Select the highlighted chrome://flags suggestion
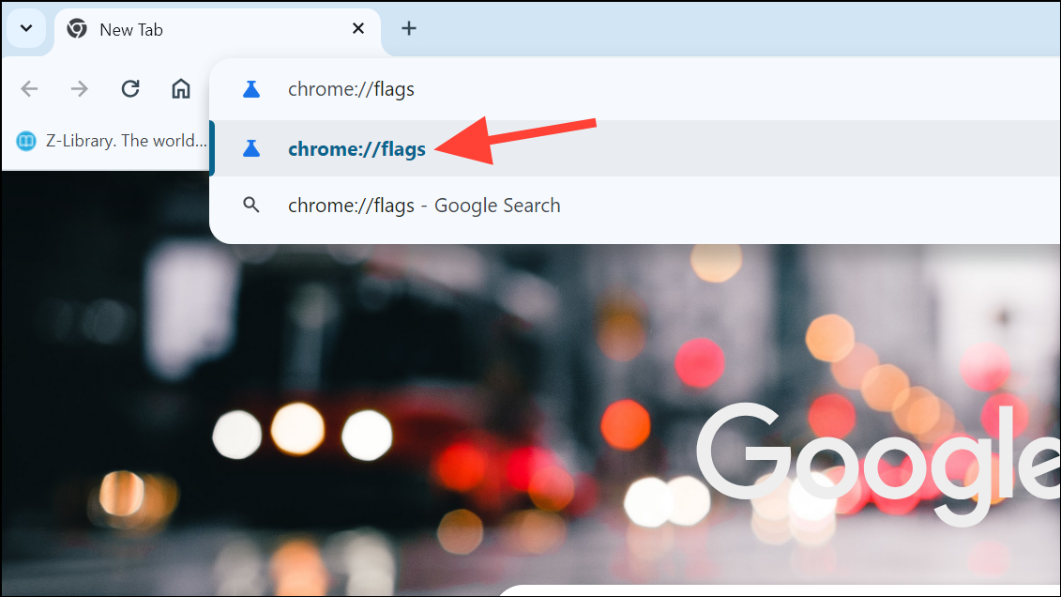This screenshot has height=597, width=1061. 637,149
